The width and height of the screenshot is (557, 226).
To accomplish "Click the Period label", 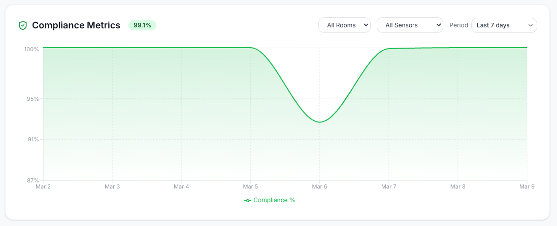I will click(458, 25).
